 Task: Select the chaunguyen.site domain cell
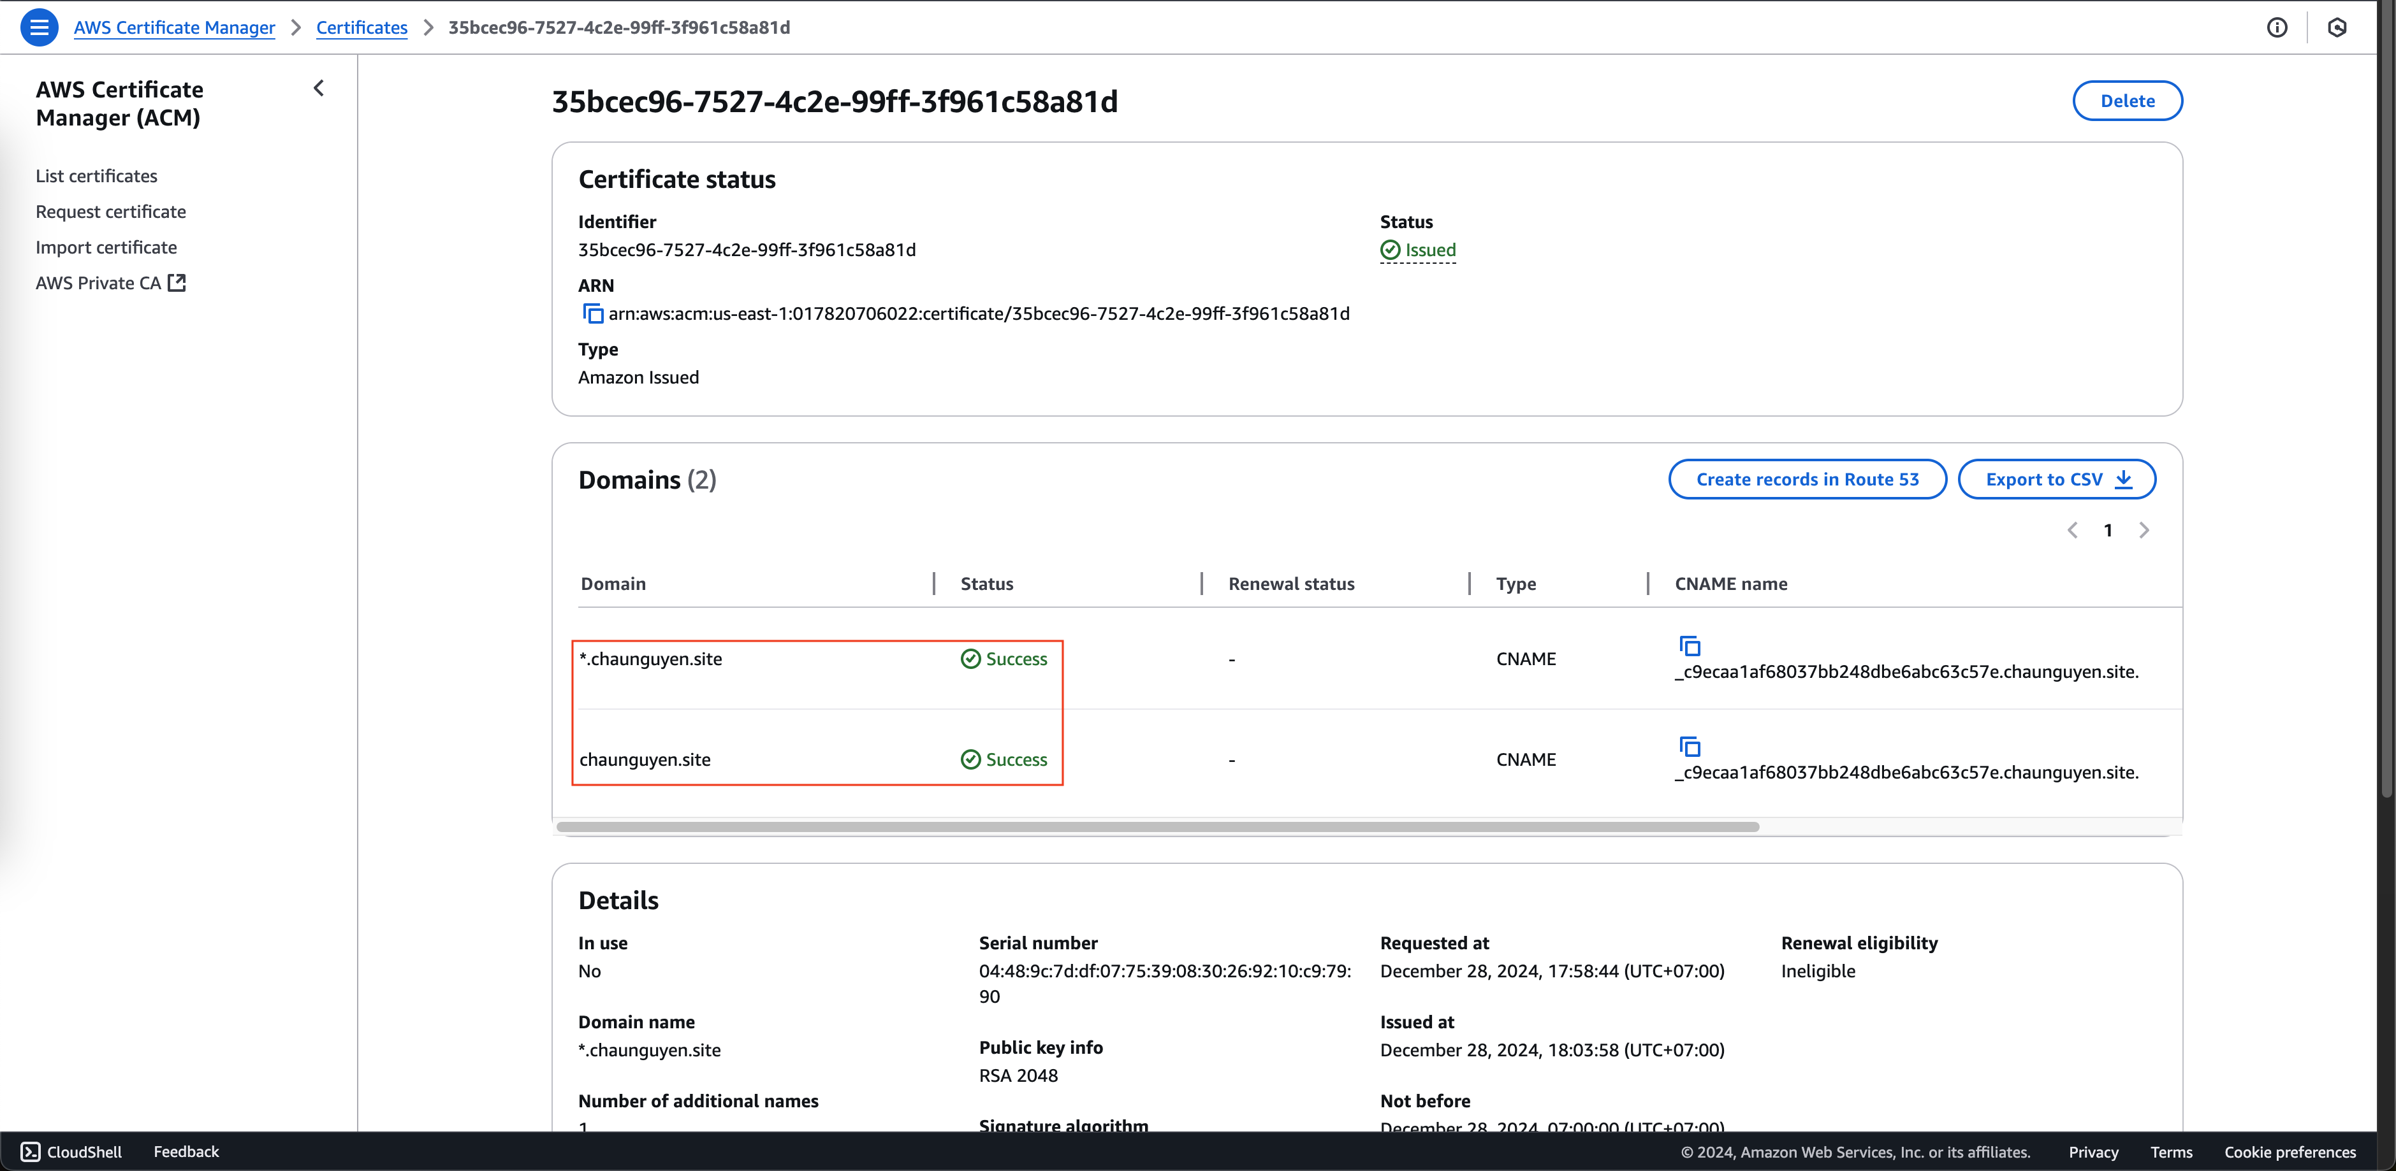pyautogui.click(x=645, y=759)
